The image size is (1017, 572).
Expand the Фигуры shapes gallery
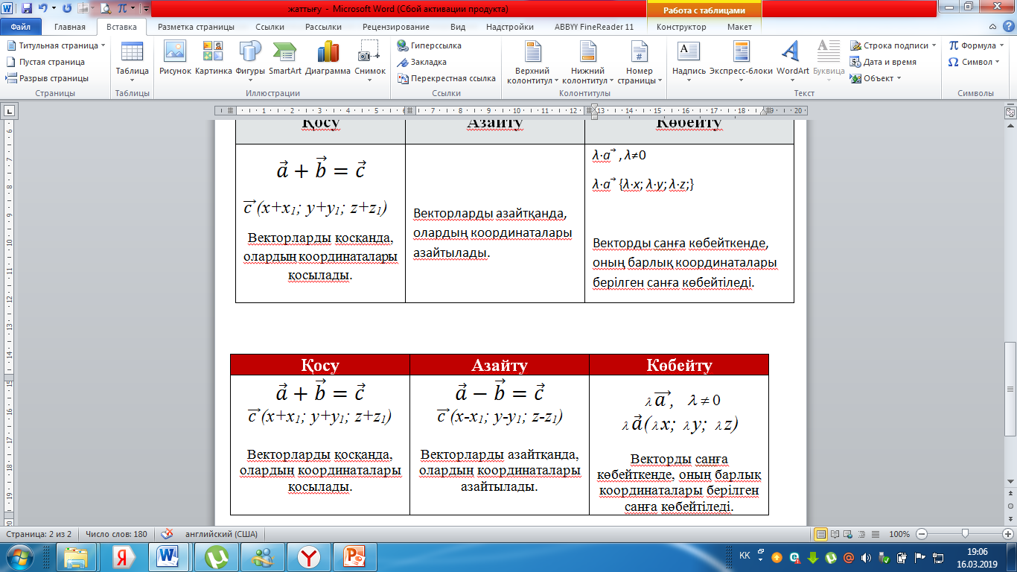coord(250,61)
